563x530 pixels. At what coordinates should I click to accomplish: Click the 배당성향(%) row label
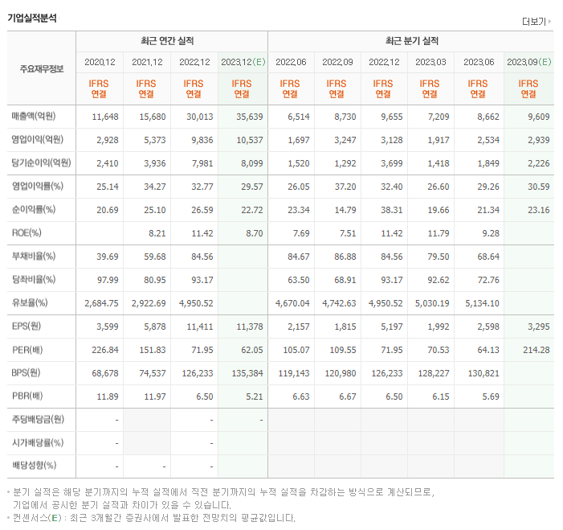point(34,466)
